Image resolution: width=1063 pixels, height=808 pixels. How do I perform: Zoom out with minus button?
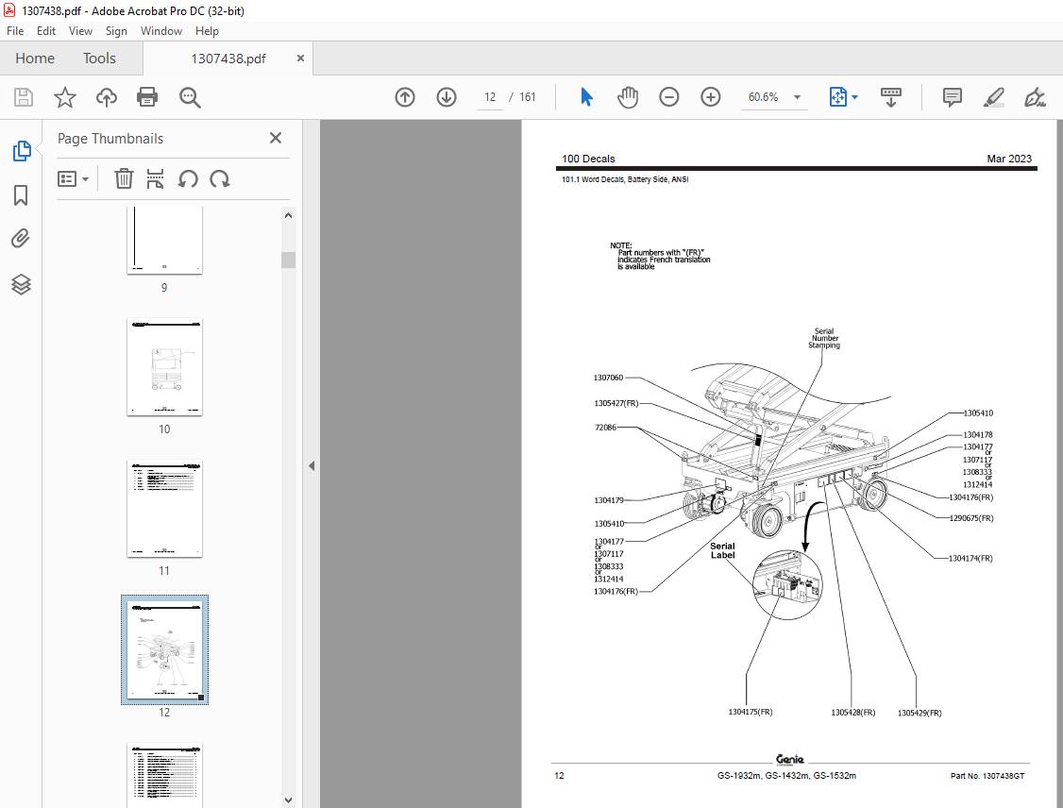tap(669, 97)
